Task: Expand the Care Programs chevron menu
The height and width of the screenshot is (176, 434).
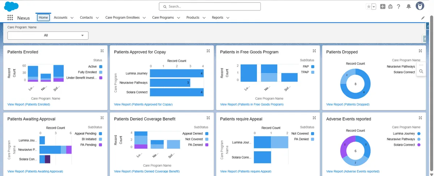Action: point(178,18)
